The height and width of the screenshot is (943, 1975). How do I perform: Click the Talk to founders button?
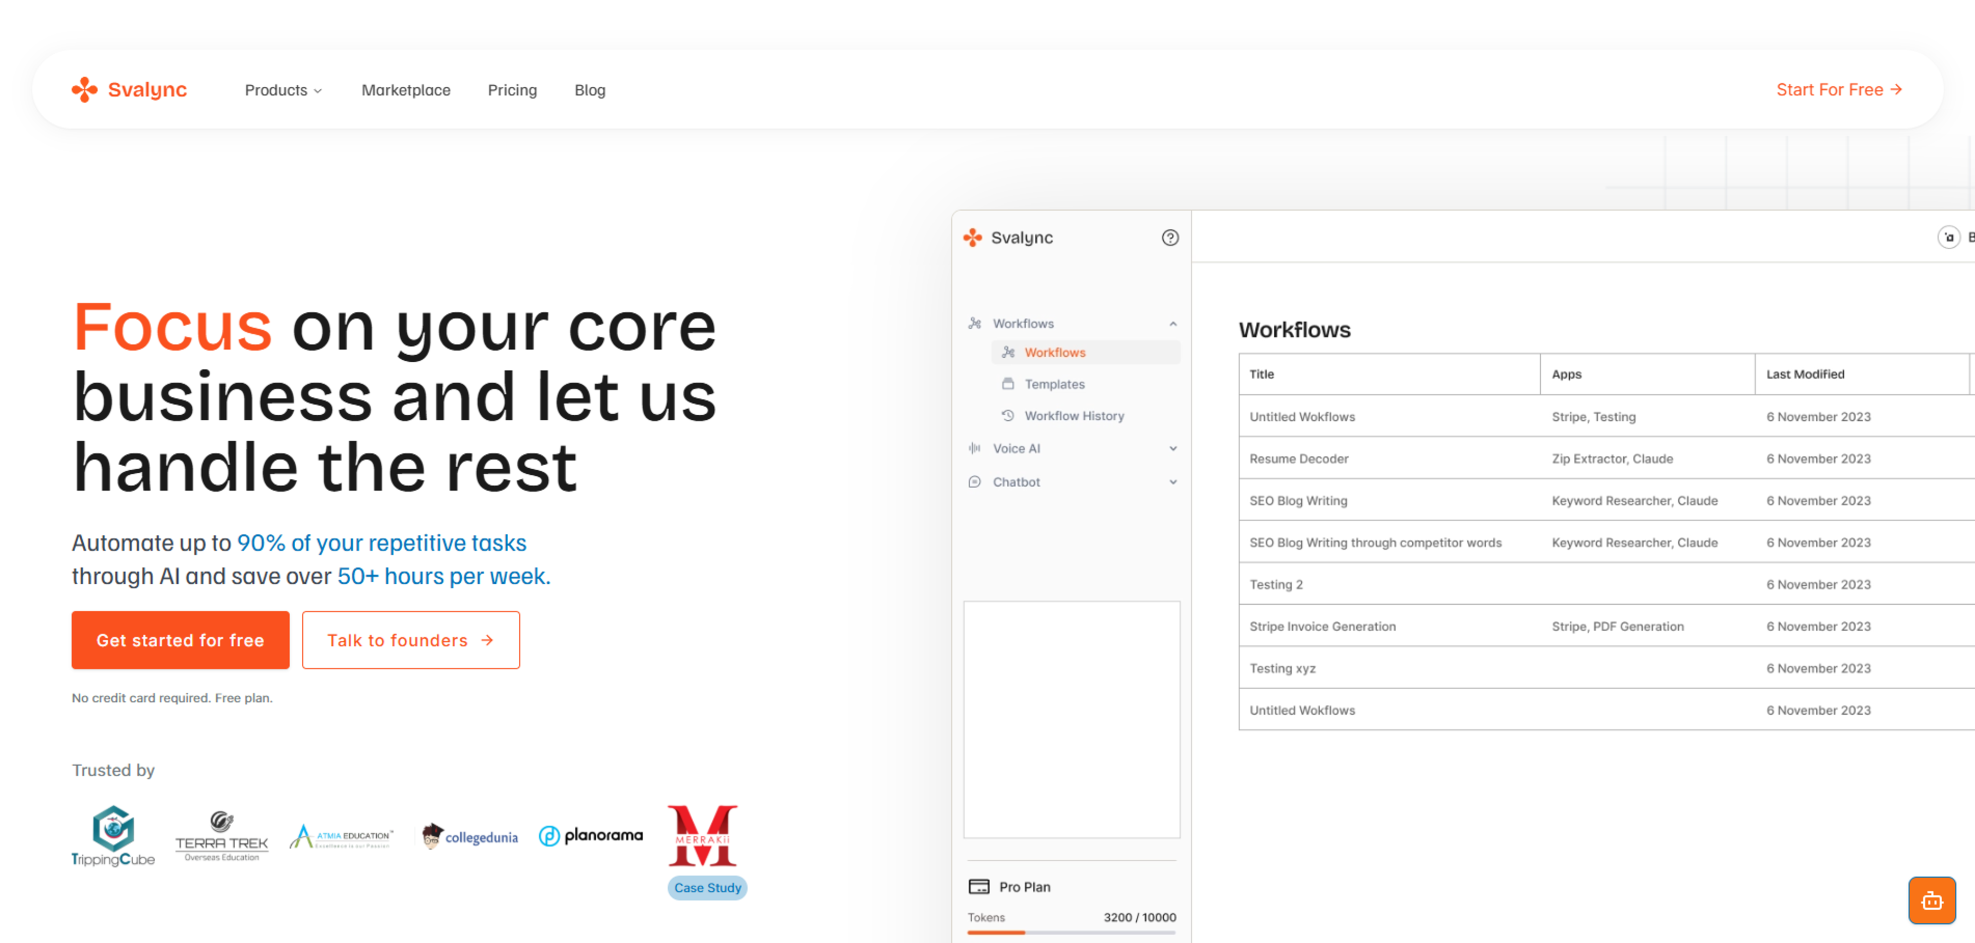coord(410,640)
